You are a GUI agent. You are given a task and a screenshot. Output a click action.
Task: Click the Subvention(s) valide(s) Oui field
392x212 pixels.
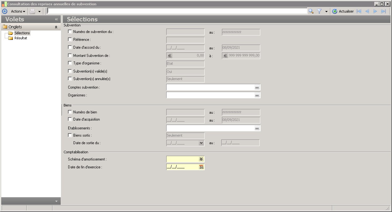pos(185,72)
